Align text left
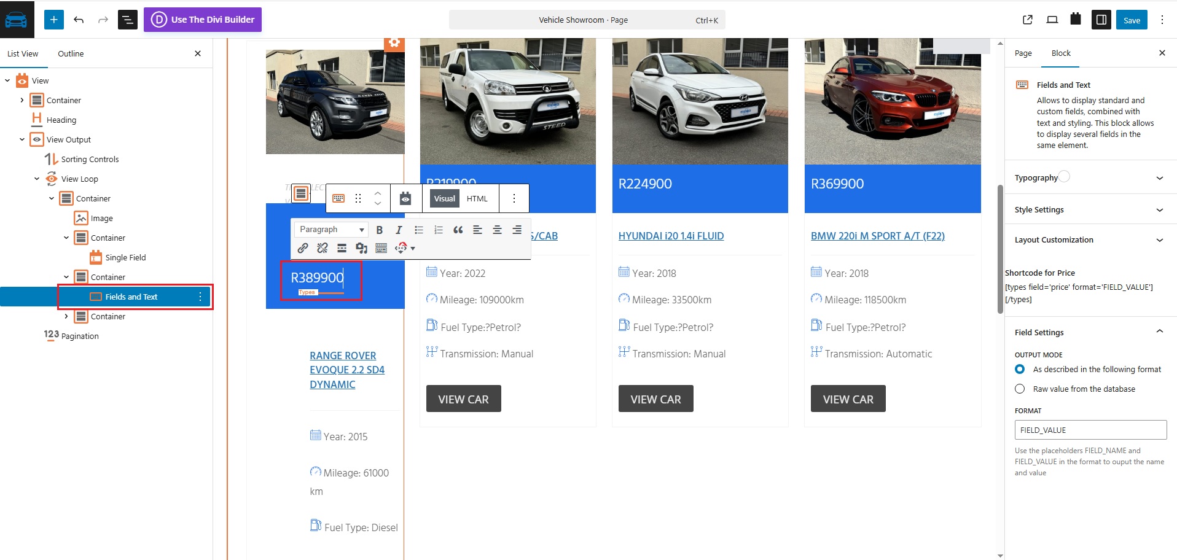The height and width of the screenshot is (560, 1177). coord(477,230)
